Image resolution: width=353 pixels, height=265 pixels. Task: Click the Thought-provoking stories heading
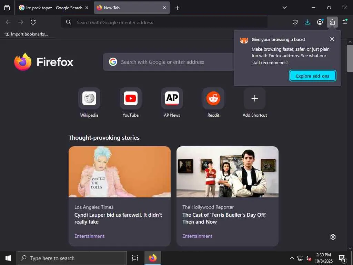104,138
